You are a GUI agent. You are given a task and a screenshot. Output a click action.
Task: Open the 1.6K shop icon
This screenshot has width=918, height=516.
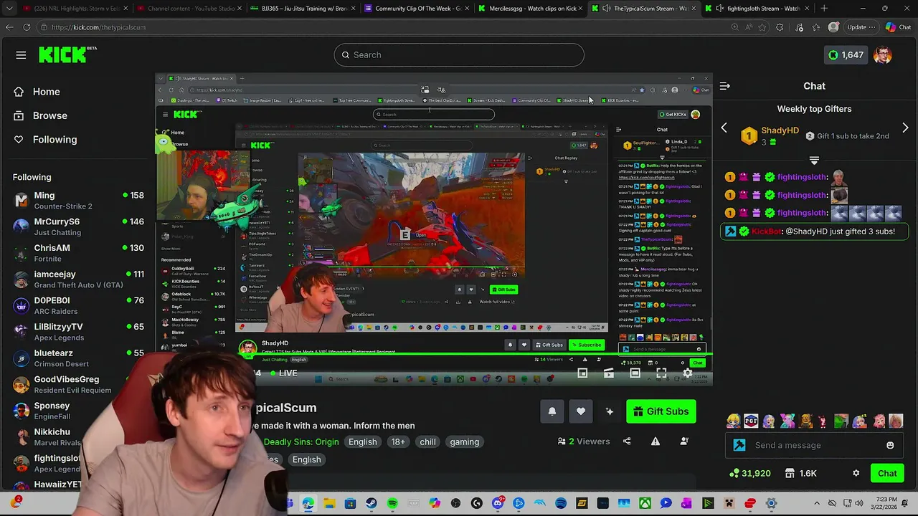point(800,474)
